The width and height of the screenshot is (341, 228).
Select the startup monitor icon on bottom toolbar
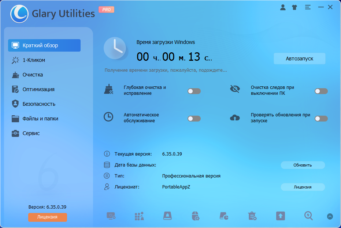111,216
